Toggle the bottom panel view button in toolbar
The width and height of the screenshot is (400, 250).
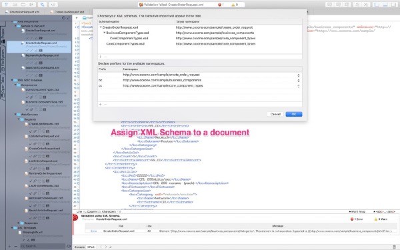pos(385,5)
